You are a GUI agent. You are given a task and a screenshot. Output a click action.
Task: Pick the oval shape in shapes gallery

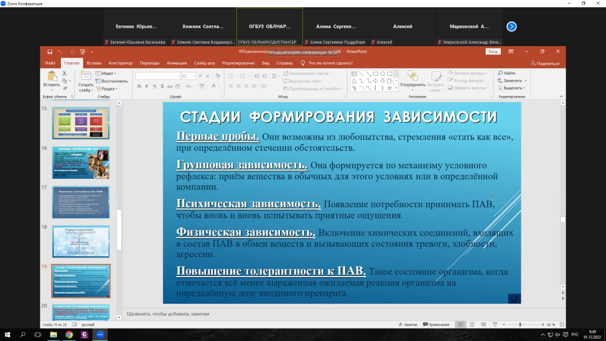pos(383,73)
